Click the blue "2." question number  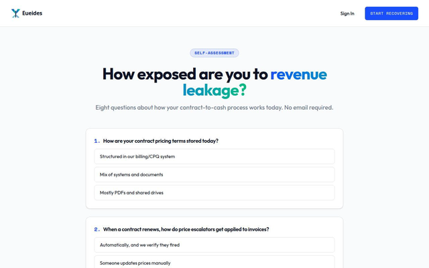[x=97, y=229]
